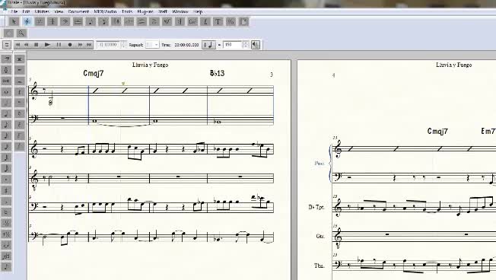Choose the tie tool in entry palette

[6, 245]
